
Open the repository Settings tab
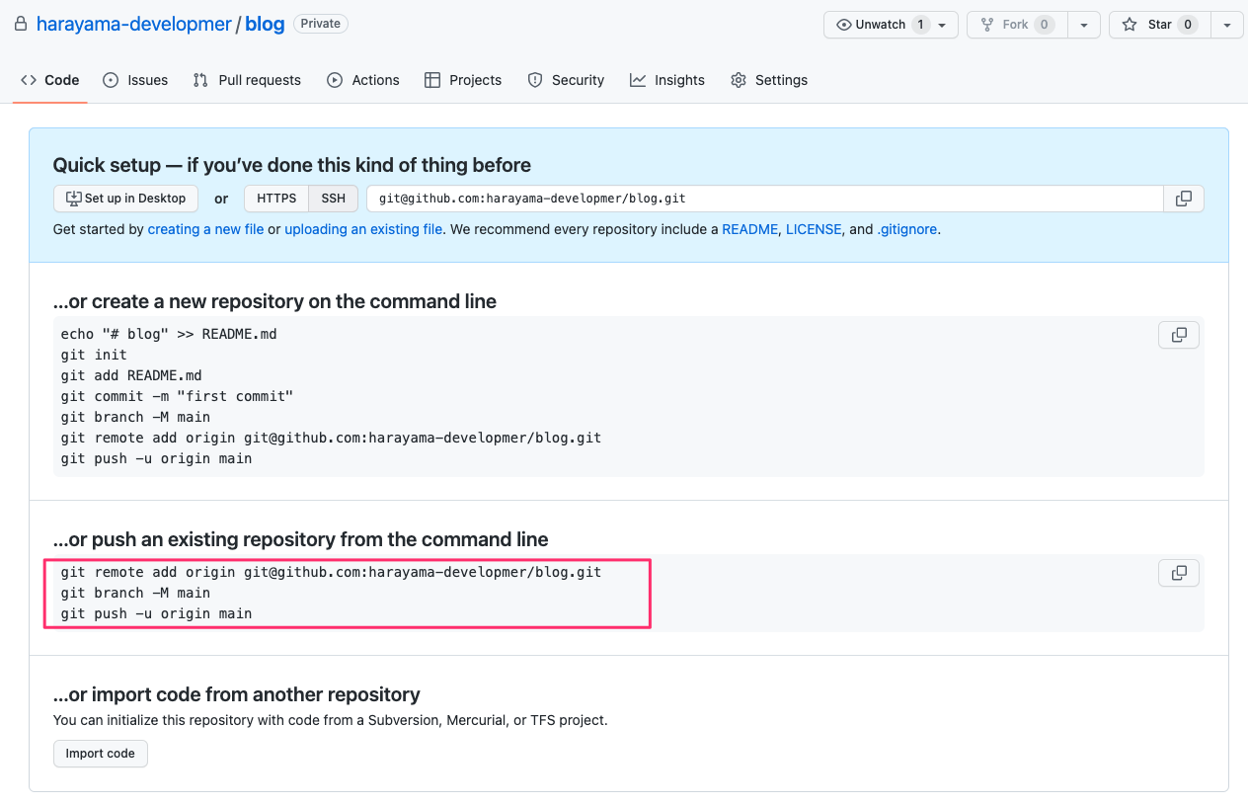tap(769, 80)
